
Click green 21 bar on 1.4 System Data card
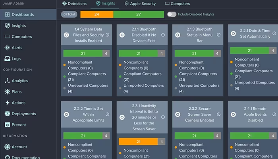pyautogui.click(x=83, y=53)
